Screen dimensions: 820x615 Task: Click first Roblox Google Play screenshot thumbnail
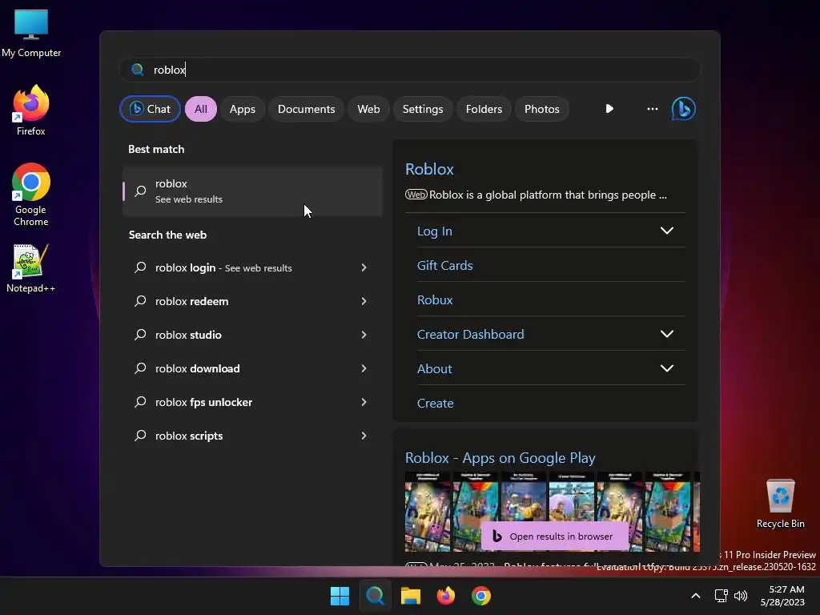coord(428,512)
